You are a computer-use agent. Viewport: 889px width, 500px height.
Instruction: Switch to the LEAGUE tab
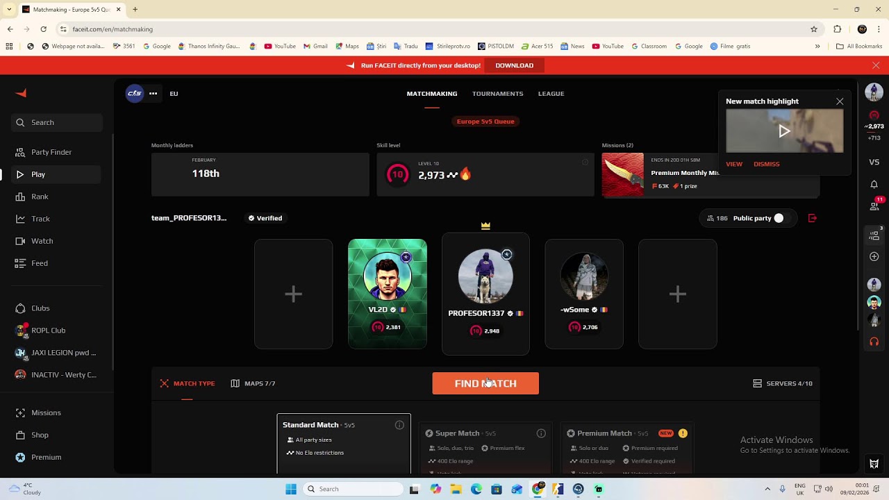[551, 94]
